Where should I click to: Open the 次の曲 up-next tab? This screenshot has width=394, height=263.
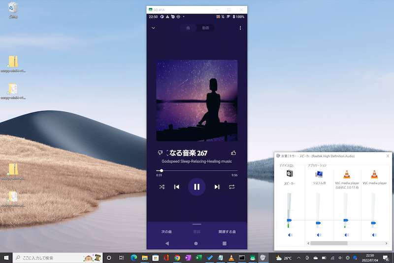[x=166, y=231]
